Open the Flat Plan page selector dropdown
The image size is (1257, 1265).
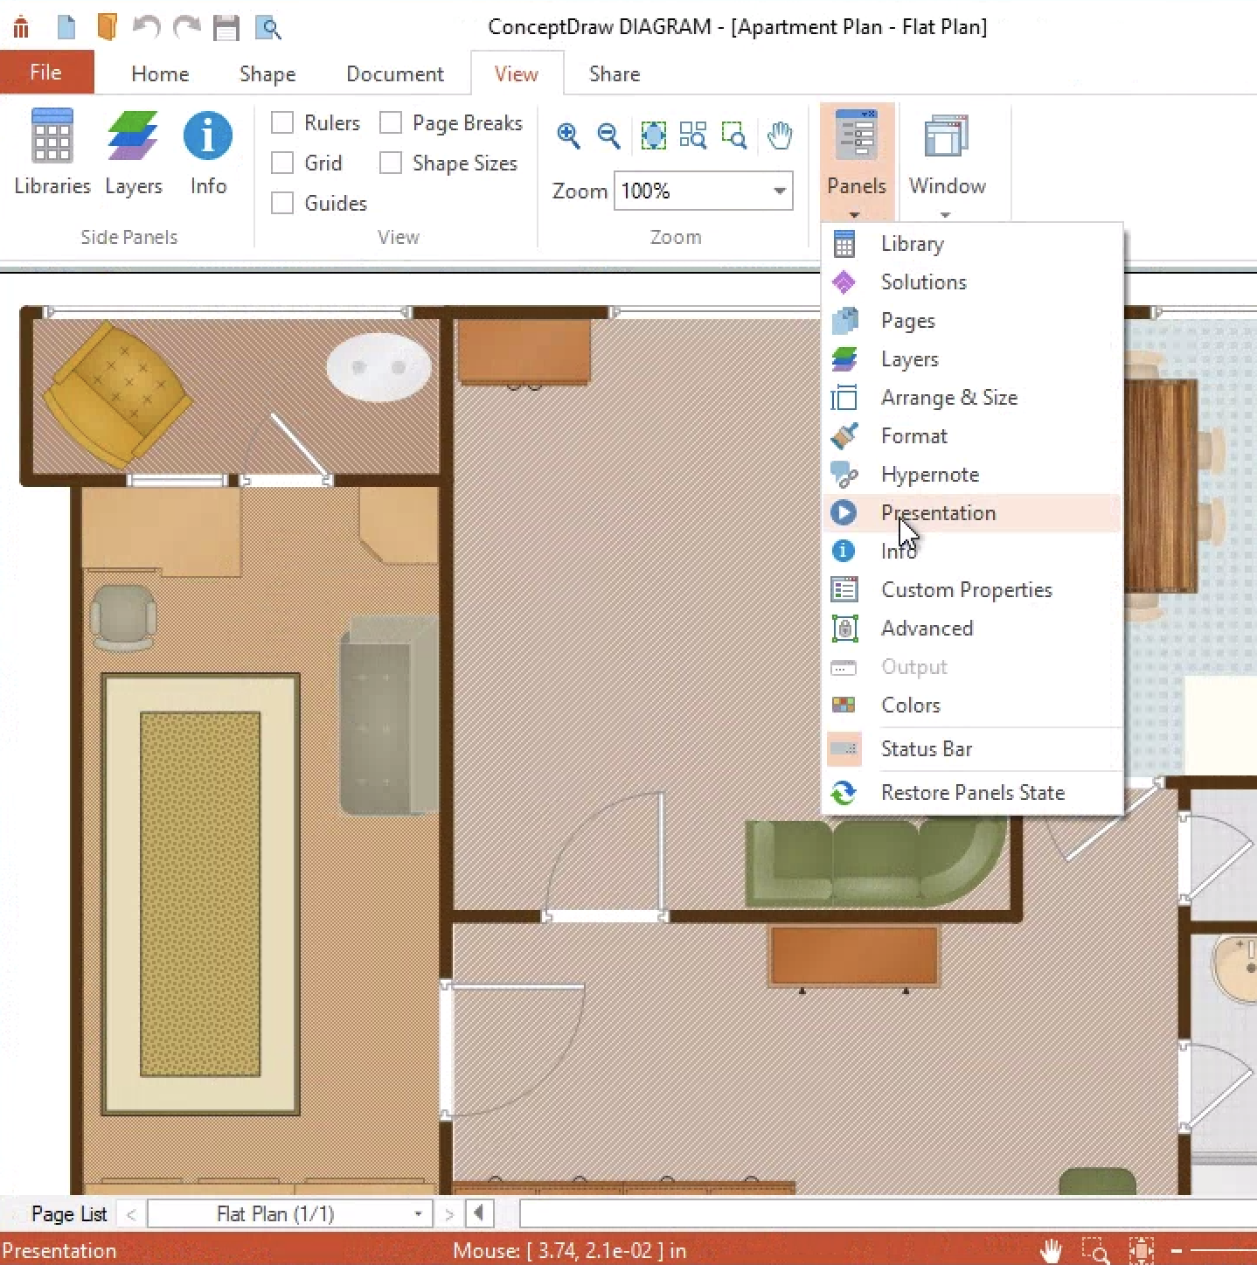pyautogui.click(x=418, y=1214)
